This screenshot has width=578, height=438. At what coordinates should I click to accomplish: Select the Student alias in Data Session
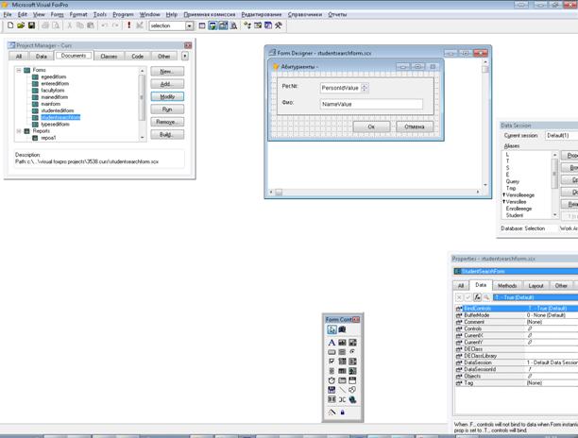tap(515, 215)
